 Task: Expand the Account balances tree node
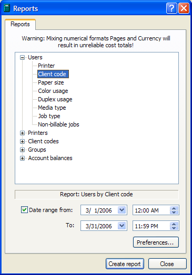22,158
